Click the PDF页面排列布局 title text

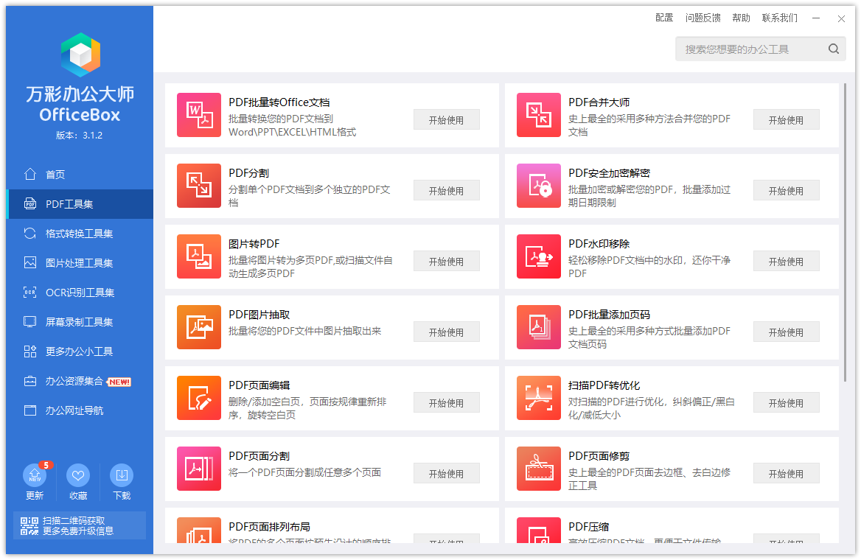pyautogui.click(x=269, y=527)
